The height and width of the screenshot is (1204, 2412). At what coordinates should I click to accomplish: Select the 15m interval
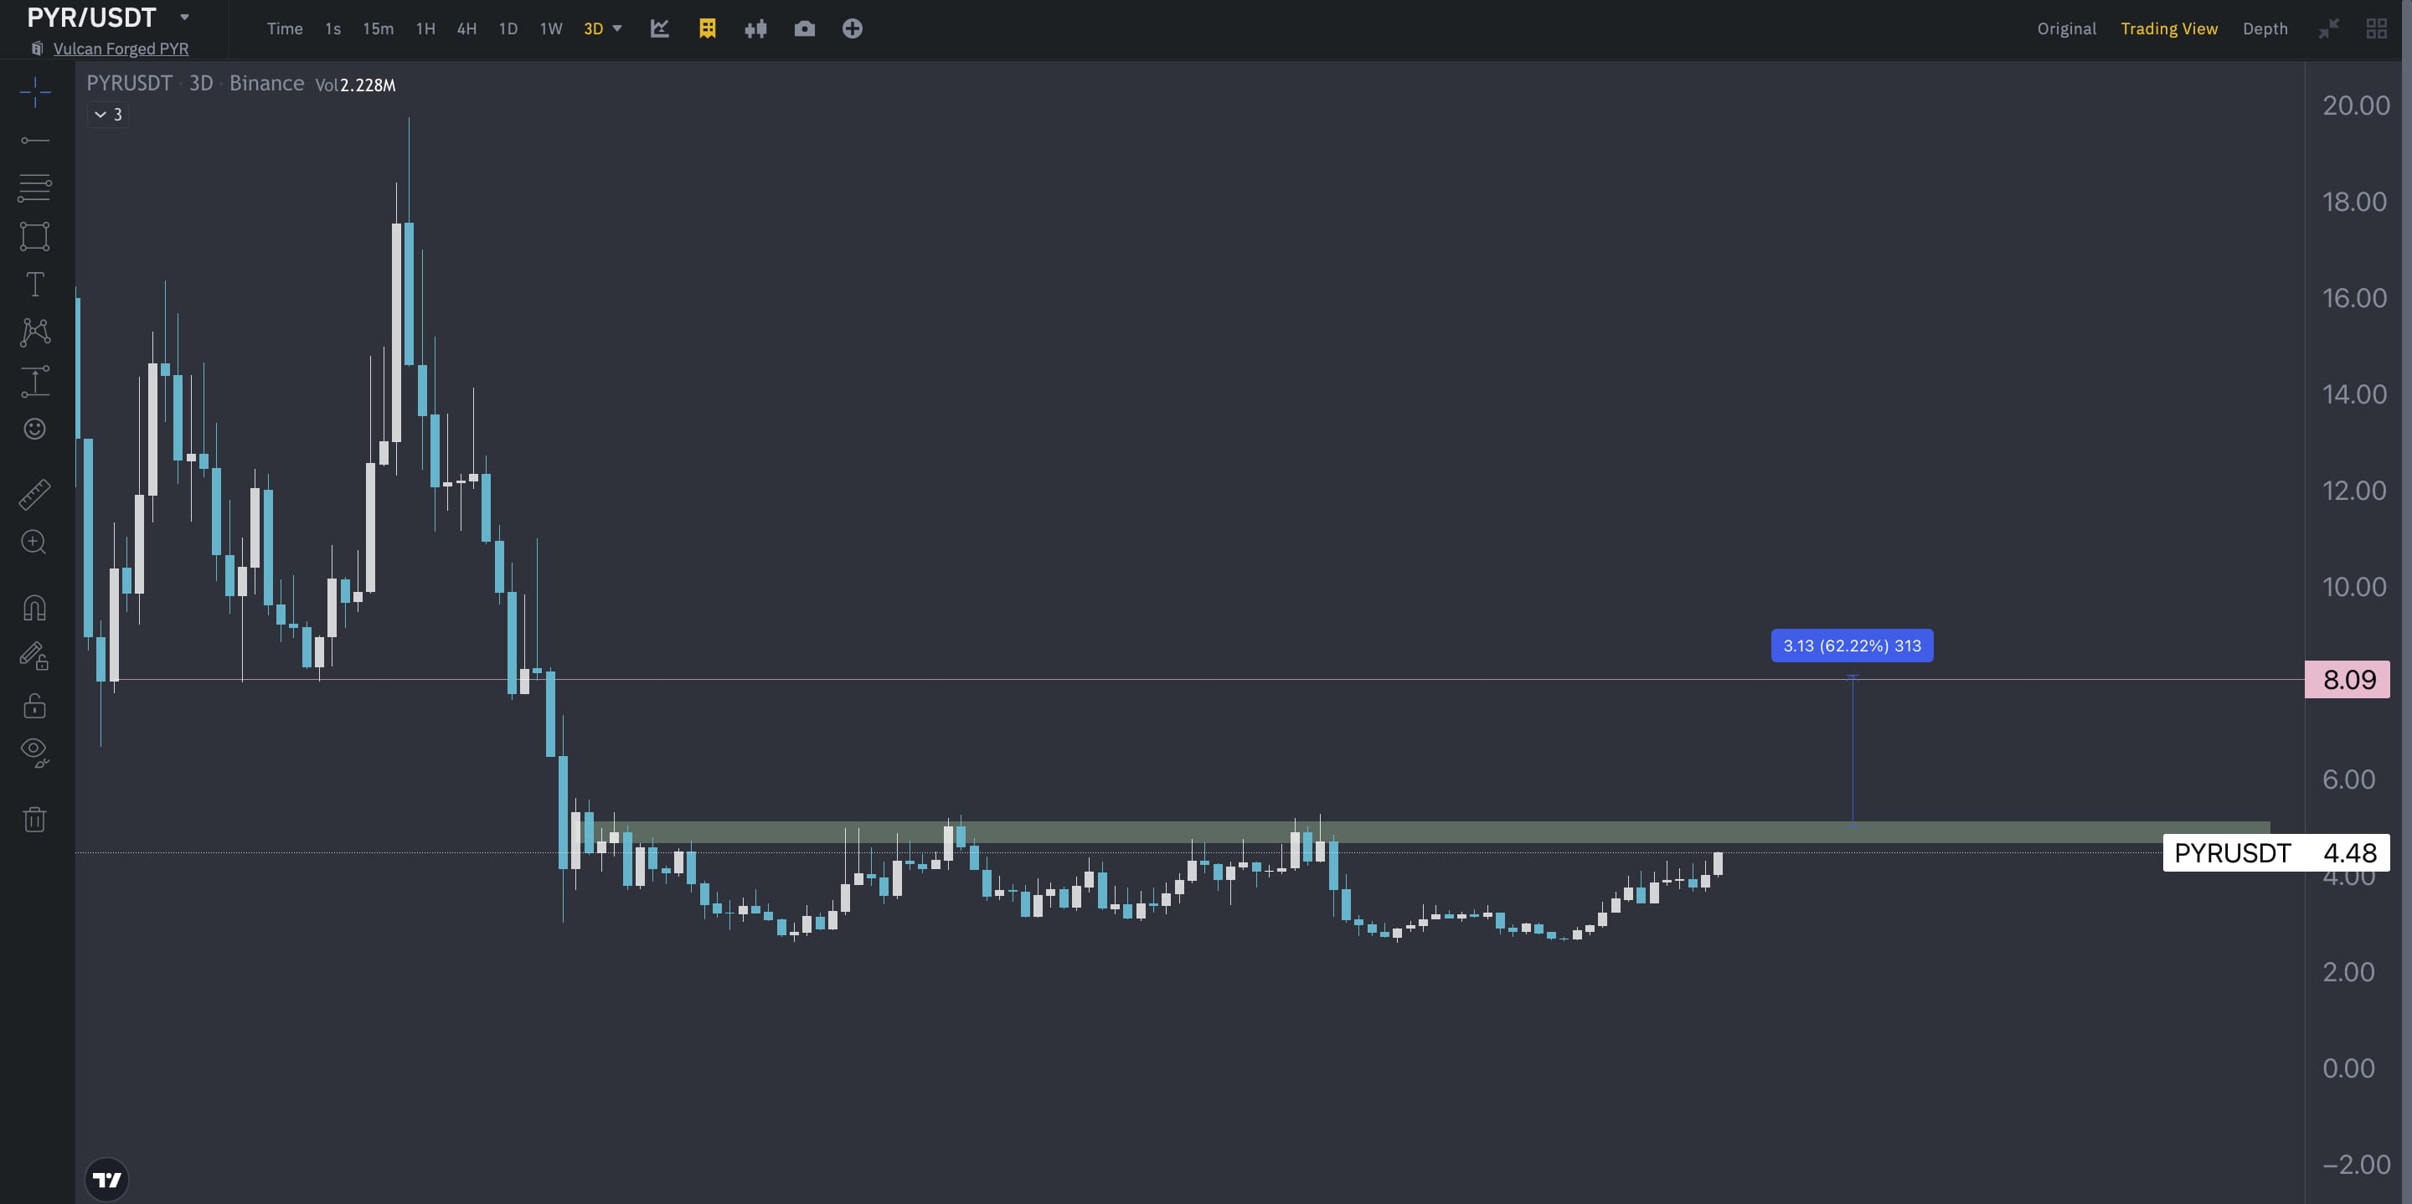[x=379, y=29]
